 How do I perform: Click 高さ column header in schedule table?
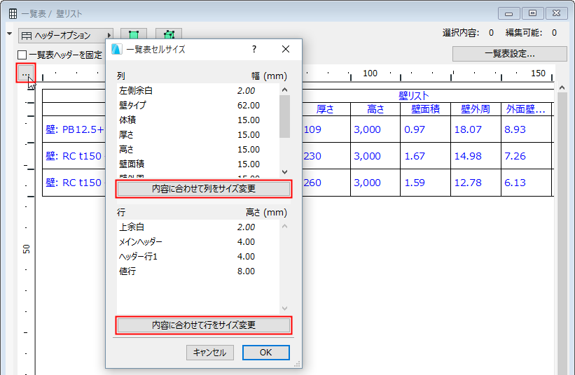[375, 109]
